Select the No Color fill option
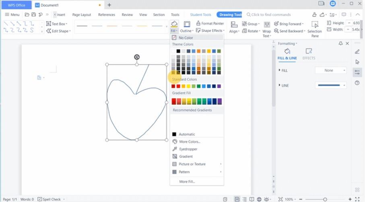The image size is (365, 202). (186, 37)
